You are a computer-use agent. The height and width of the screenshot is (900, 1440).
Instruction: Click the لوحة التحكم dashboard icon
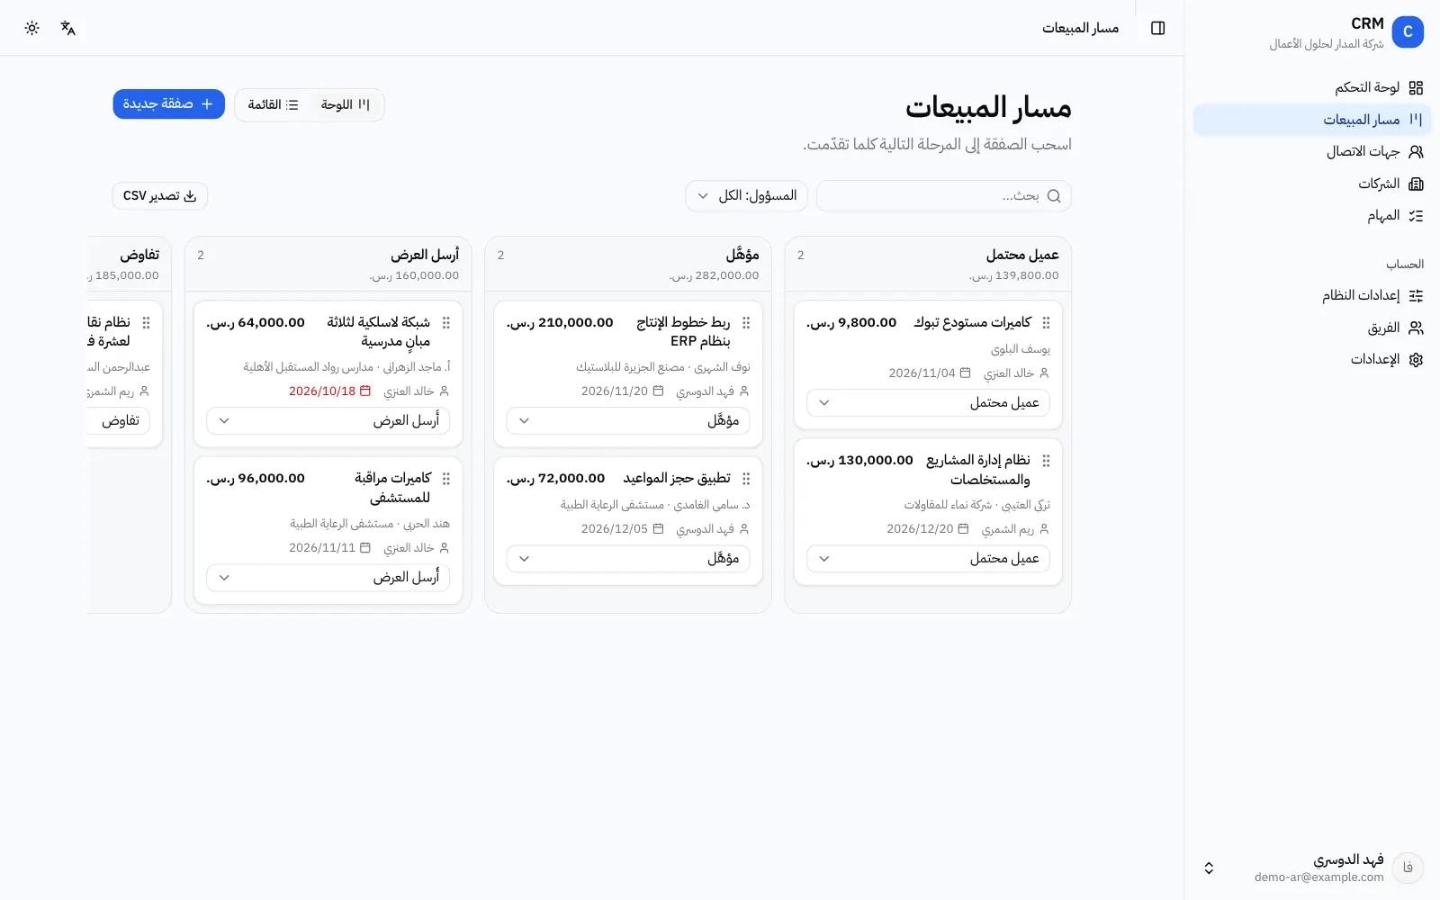(1416, 87)
